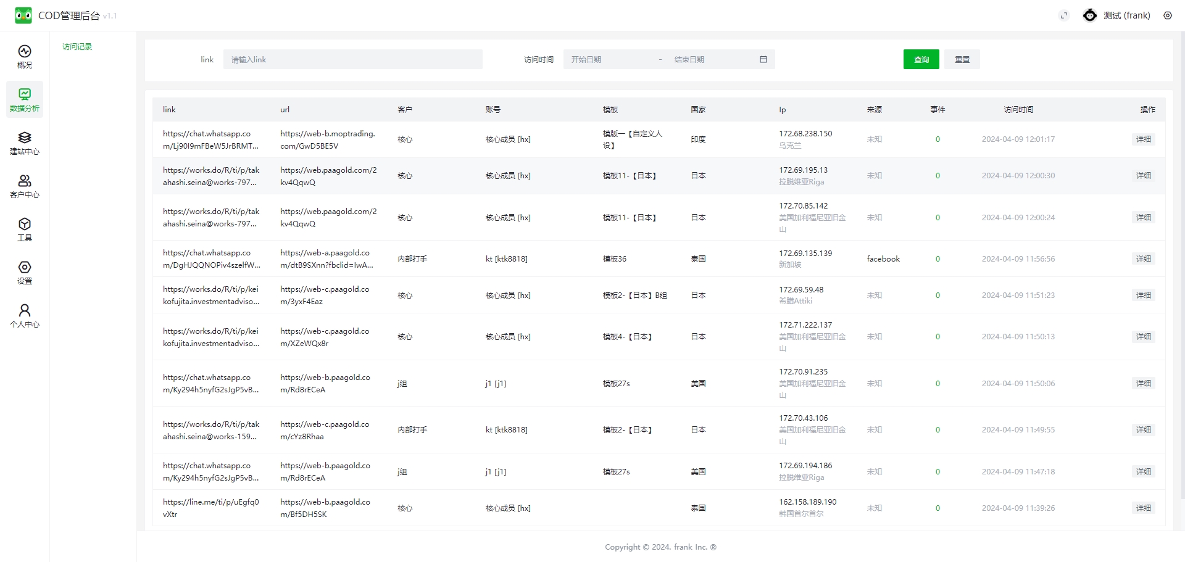Click the 访问时间 column header
The width and height of the screenshot is (1185, 562).
(1018, 109)
